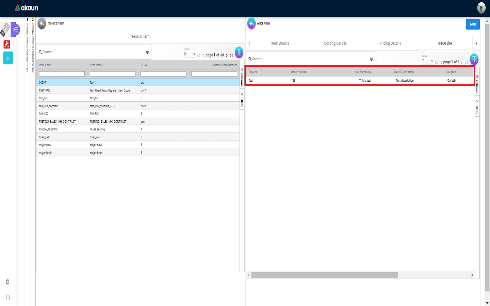Go to next page of item list
The image size is (490, 306).
click(x=227, y=55)
